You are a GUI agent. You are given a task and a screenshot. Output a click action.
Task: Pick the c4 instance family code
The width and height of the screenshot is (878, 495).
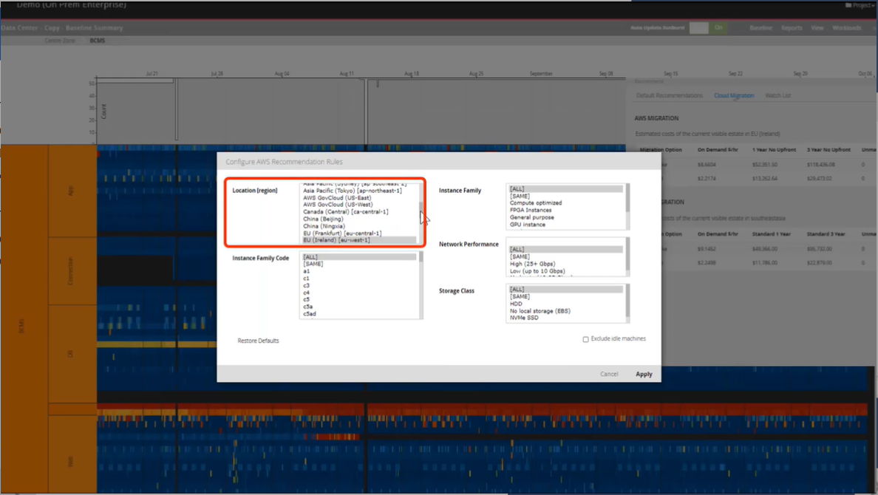[306, 293]
